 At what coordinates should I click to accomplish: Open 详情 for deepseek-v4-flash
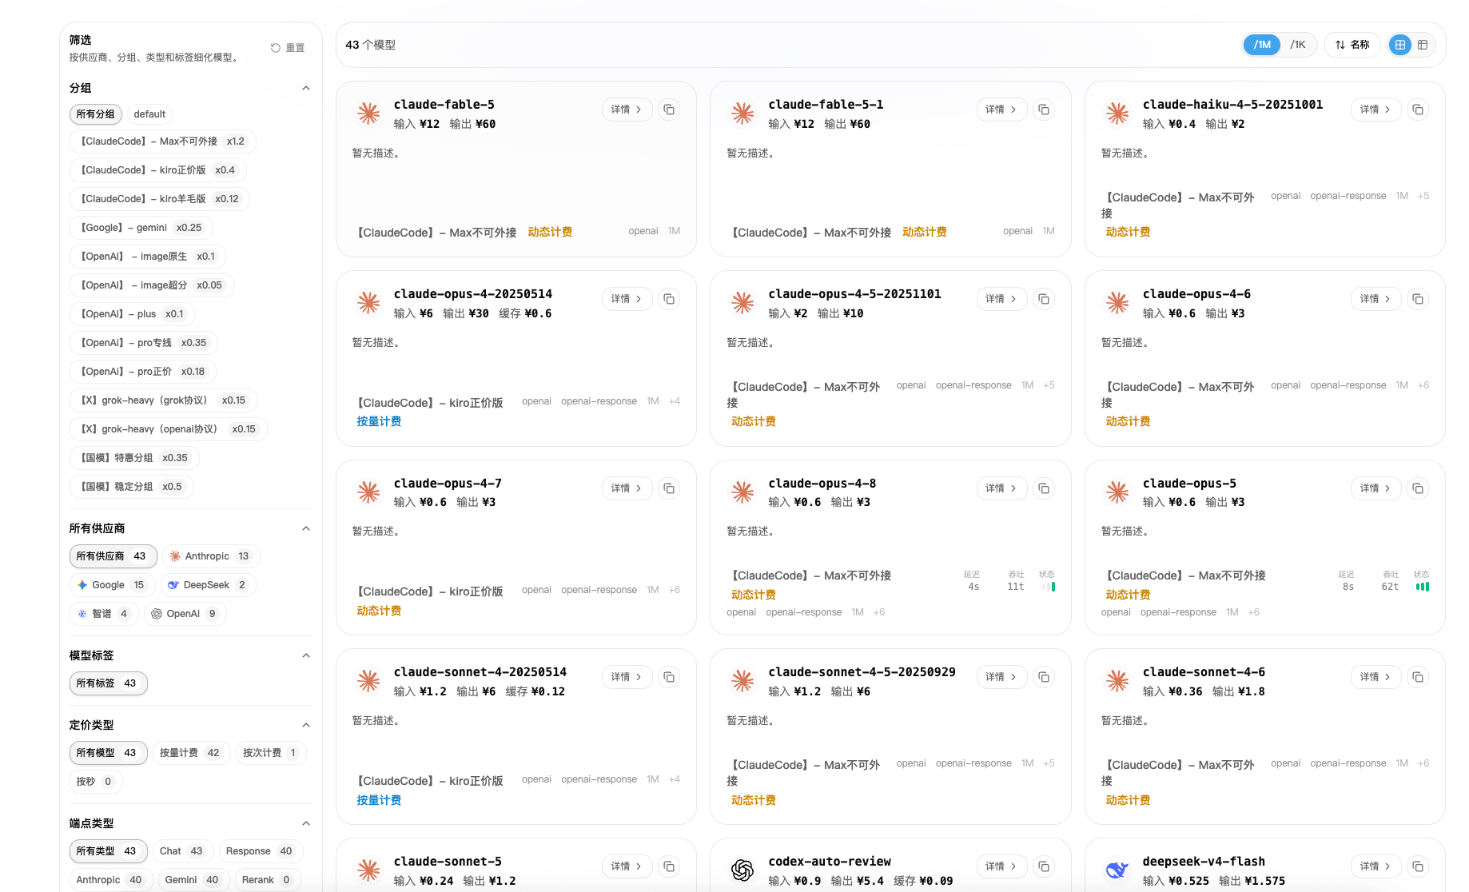tap(1375, 866)
